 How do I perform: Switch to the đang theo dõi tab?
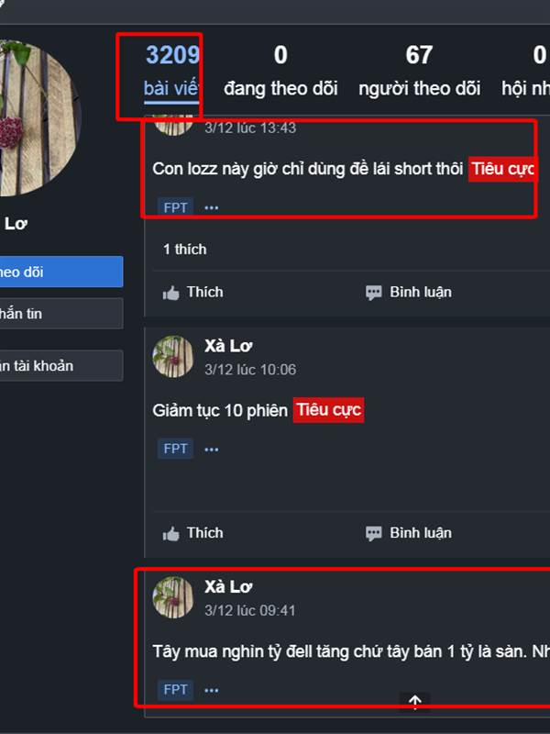280,71
